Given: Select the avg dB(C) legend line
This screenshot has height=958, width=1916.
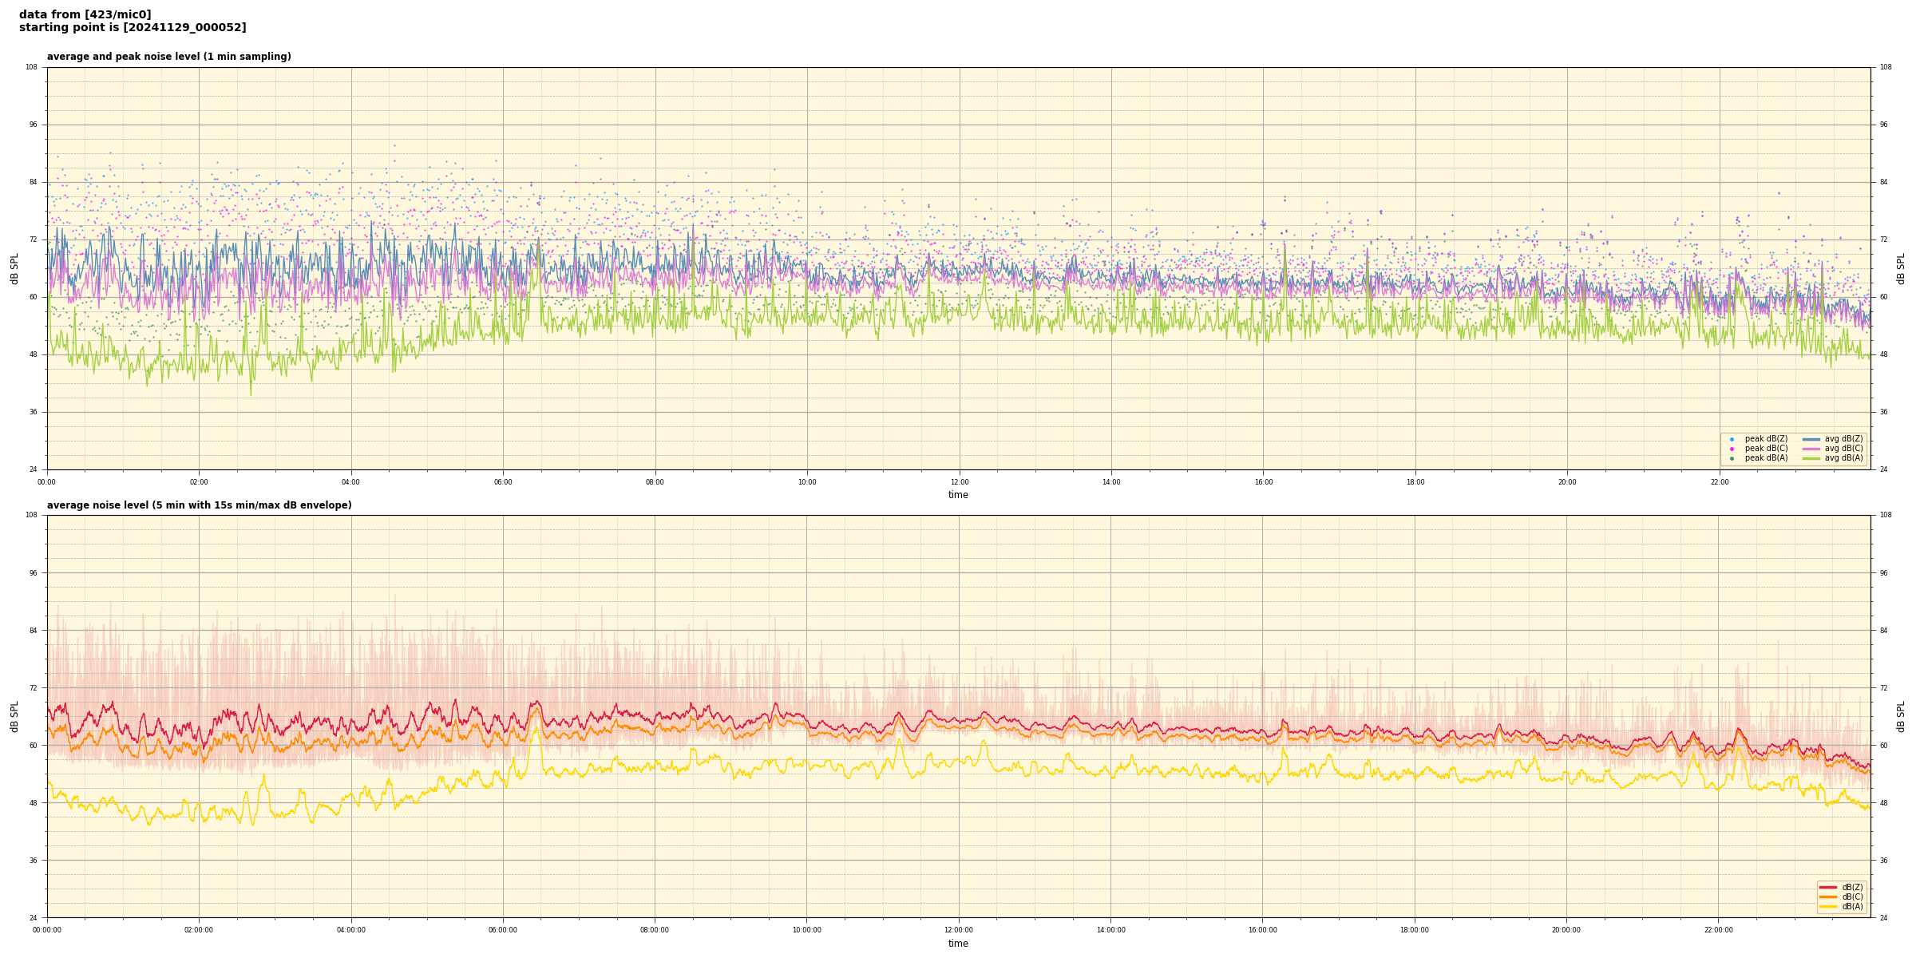Looking at the screenshot, I should (1811, 449).
